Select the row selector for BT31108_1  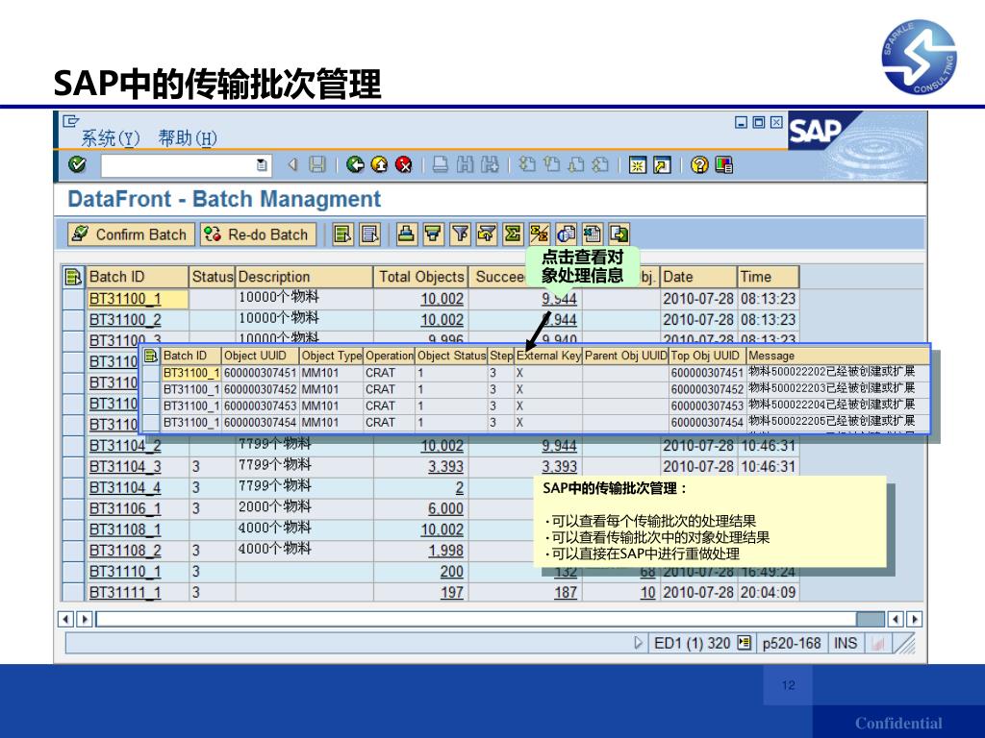coord(73,529)
